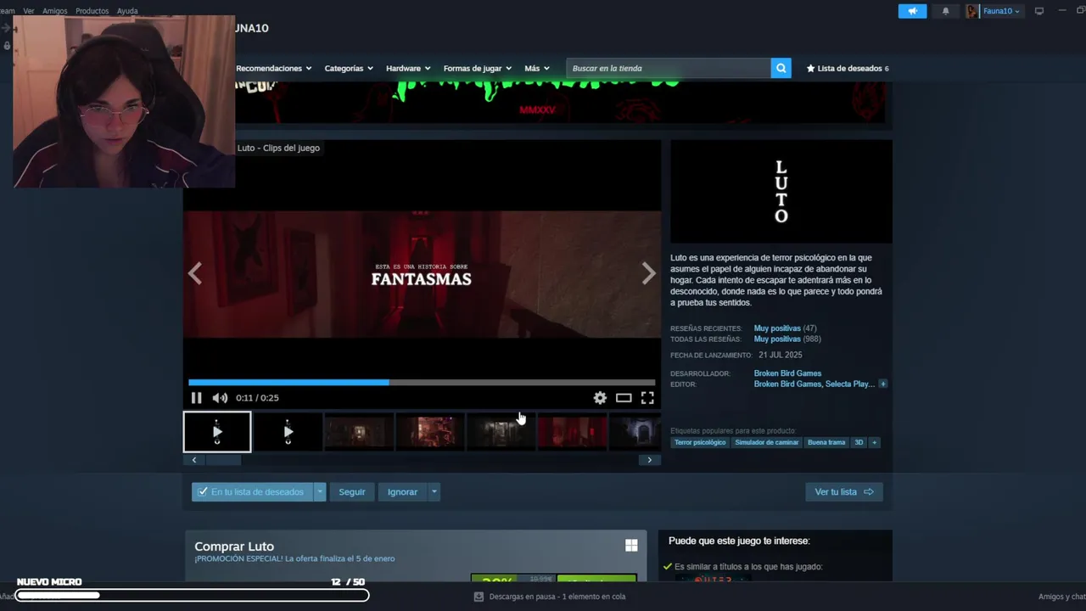Open Categorías dropdown menu
Viewport: 1086px width, 611px height.
349,68
